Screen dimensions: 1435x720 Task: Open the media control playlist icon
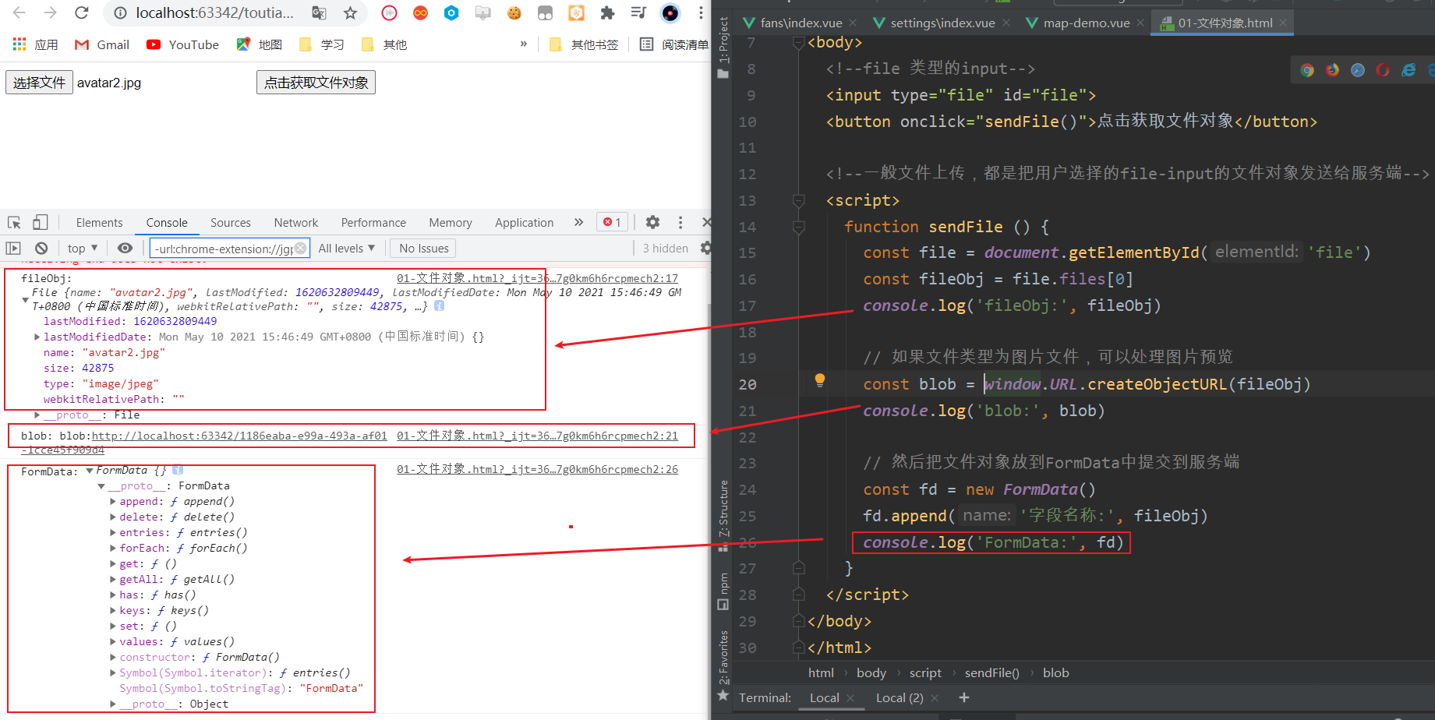(x=638, y=12)
